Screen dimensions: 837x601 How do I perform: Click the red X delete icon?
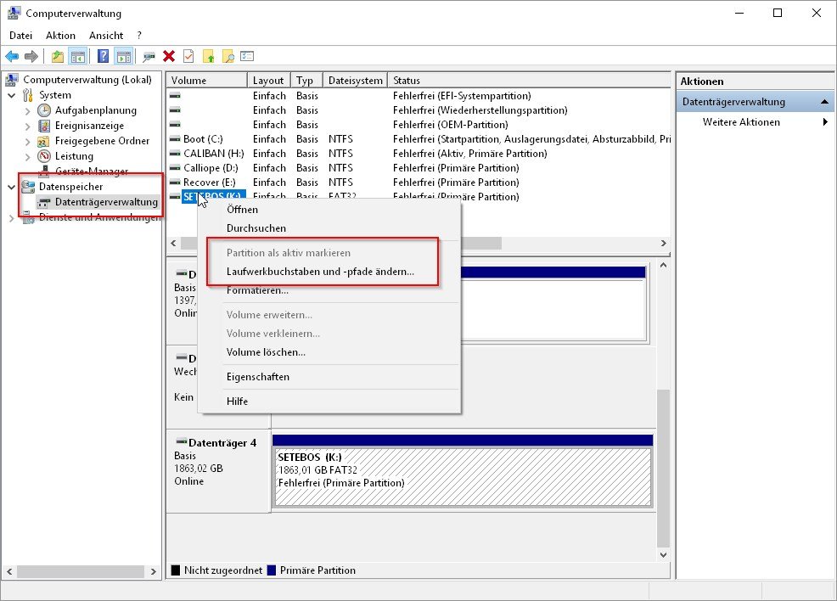point(169,56)
